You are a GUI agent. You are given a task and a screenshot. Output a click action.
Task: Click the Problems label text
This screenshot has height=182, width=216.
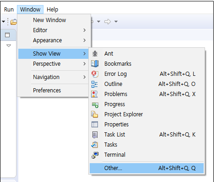116,94
